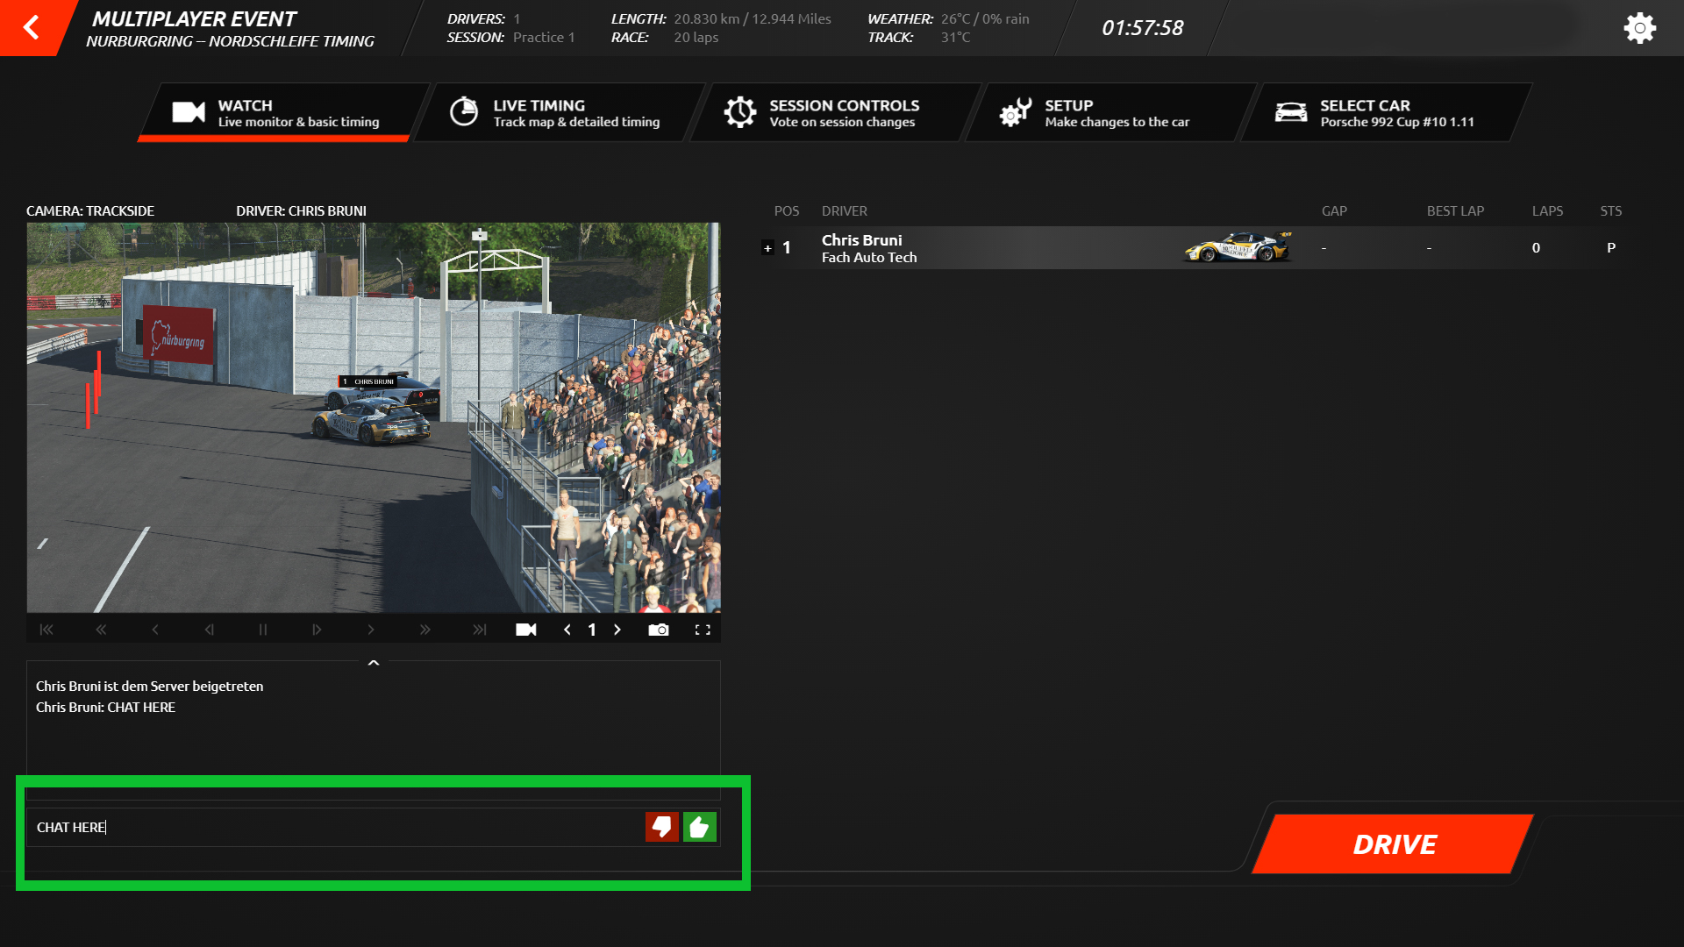Click the STS column header
Screen dimensions: 1684x947
pos(1610,211)
